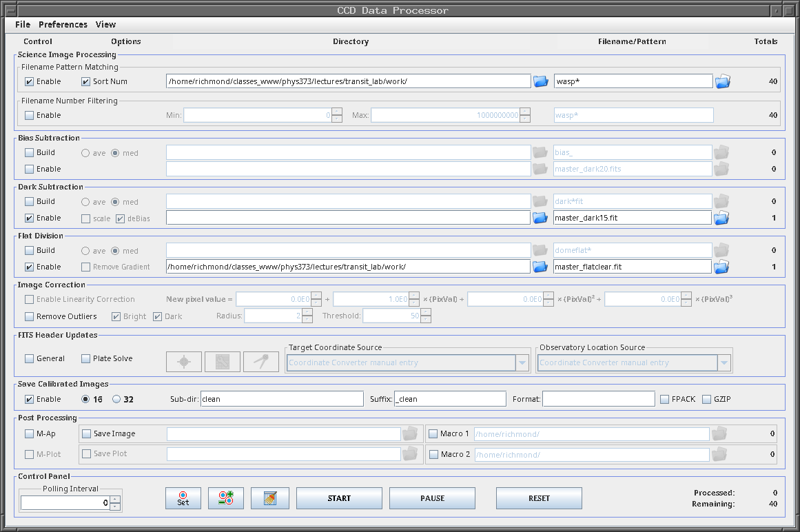800x532 pixels.
Task: Increase the Polling Interval with up arrow
Action: point(115,500)
